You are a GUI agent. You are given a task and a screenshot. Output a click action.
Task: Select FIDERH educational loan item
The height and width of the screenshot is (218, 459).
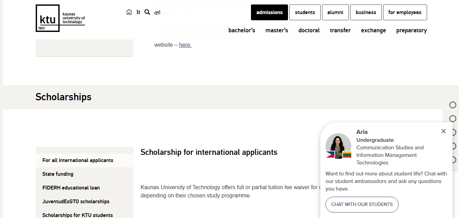coord(71,188)
